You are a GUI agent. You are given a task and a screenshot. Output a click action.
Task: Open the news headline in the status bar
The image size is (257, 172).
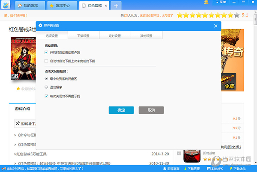[x=45, y=169]
